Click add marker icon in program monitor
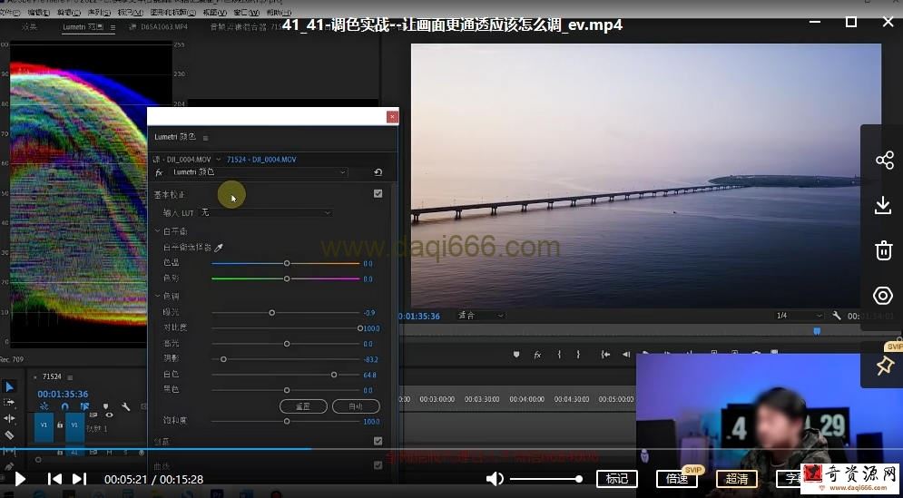Image resolution: width=903 pixels, height=498 pixels. (x=516, y=355)
